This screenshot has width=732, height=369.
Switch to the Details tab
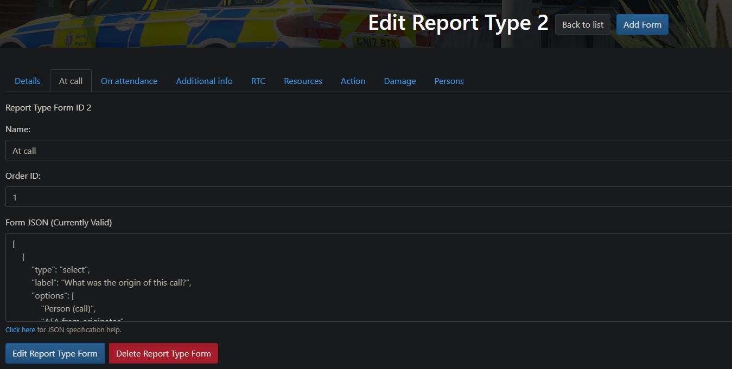[28, 81]
